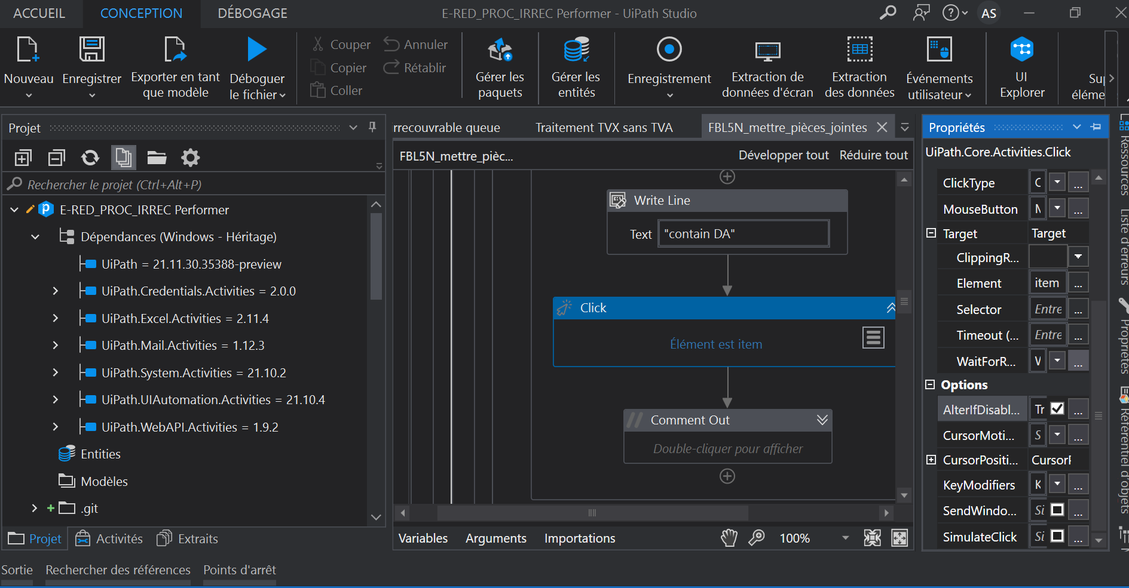The height and width of the screenshot is (588, 1129).
Task: Pin the Projet panel
Action: (372, 127)
